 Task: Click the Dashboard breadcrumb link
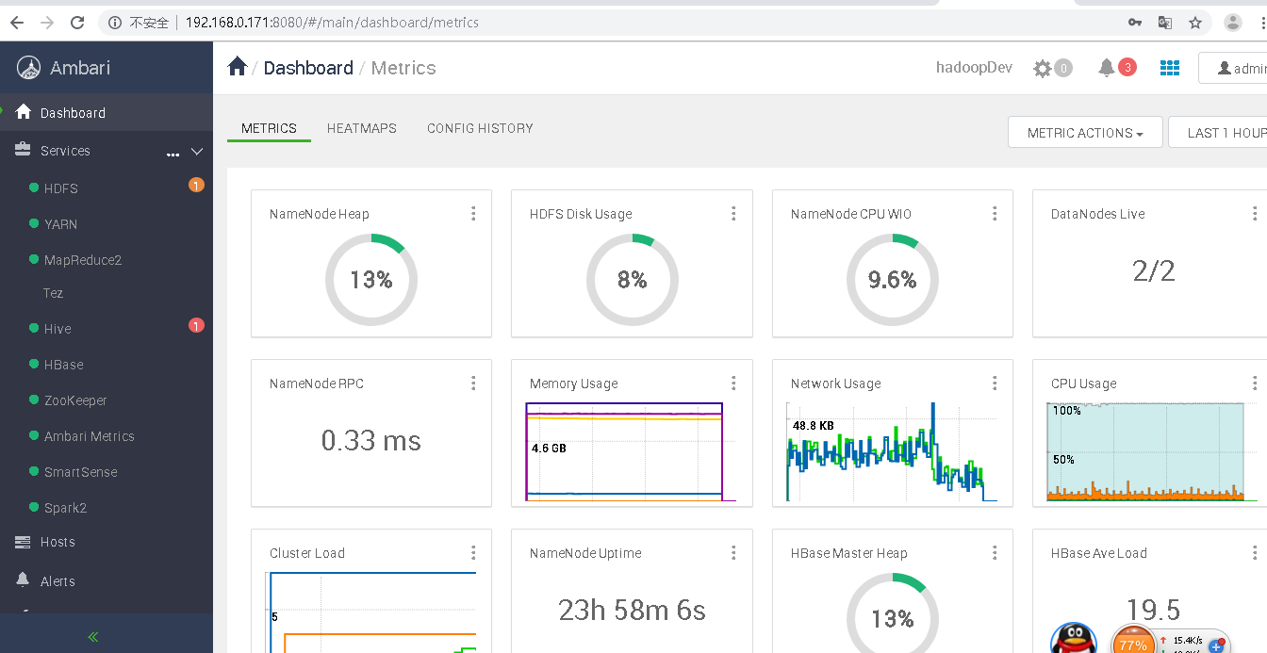[x=308, y=68]
